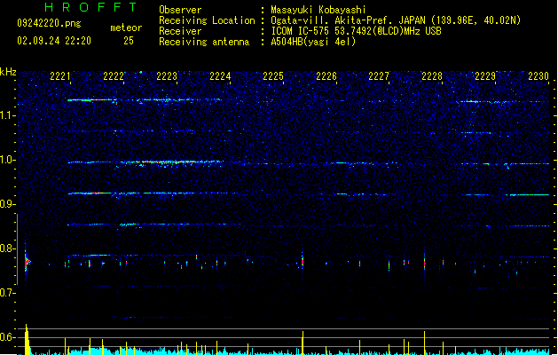Click the strong red meteor echo near 0.77 kHz
Viewport: 558px width, 355px height.
click(x=27, y=262)
